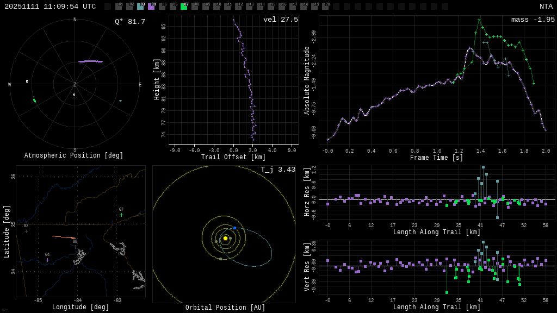This screenshot has width=557, height=313.
Task: Click the NTA shower label
Action: (x=546, y=7)
